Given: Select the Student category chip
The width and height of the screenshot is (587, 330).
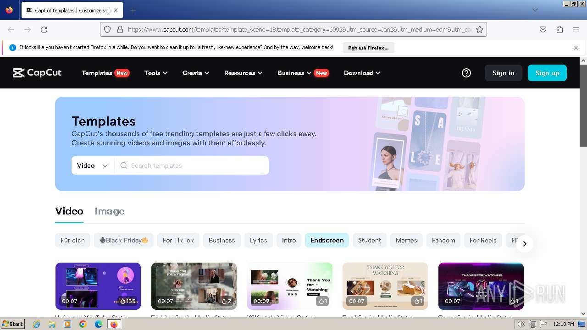Looking at the screenshot, I should 370,240.
